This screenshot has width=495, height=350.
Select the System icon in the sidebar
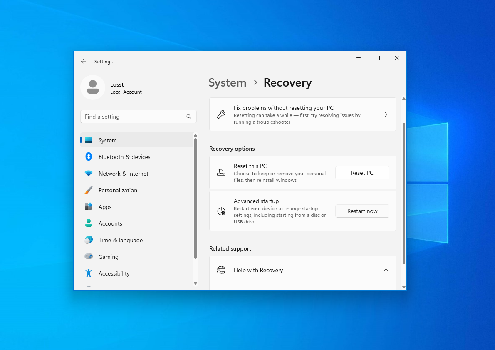[89, 140]
